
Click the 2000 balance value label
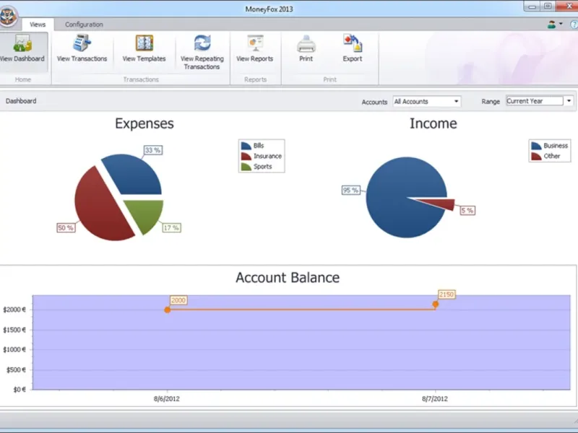pos(178,300)
